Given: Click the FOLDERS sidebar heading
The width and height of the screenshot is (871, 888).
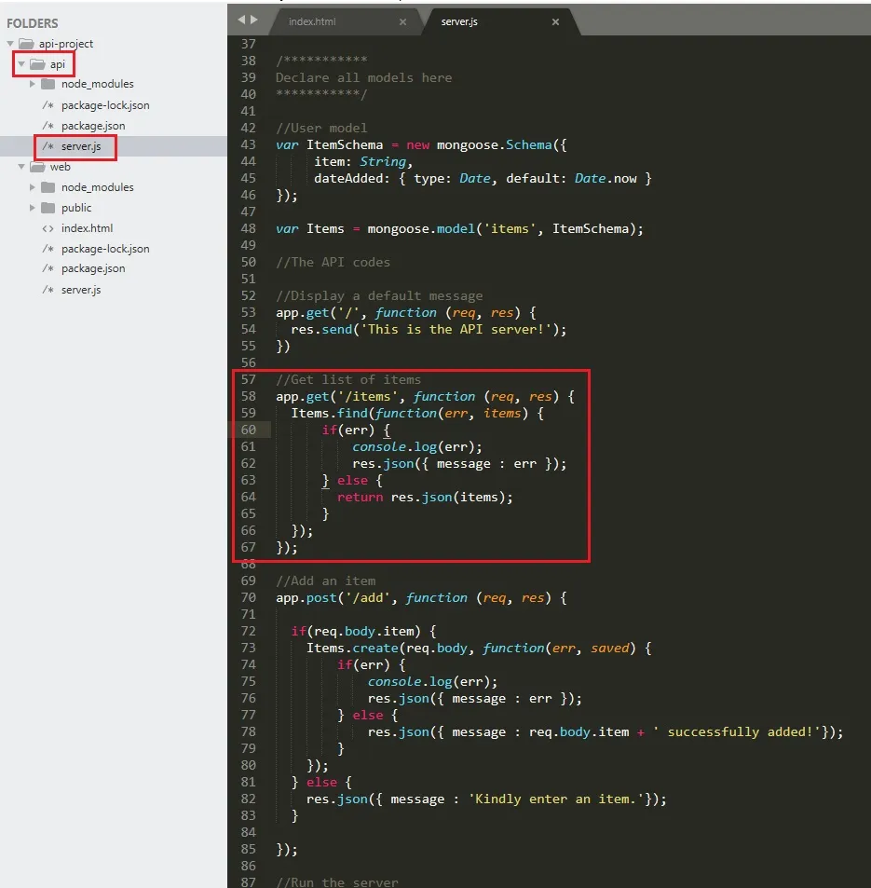Looking at the screenshot, I should tap(33, 23).
